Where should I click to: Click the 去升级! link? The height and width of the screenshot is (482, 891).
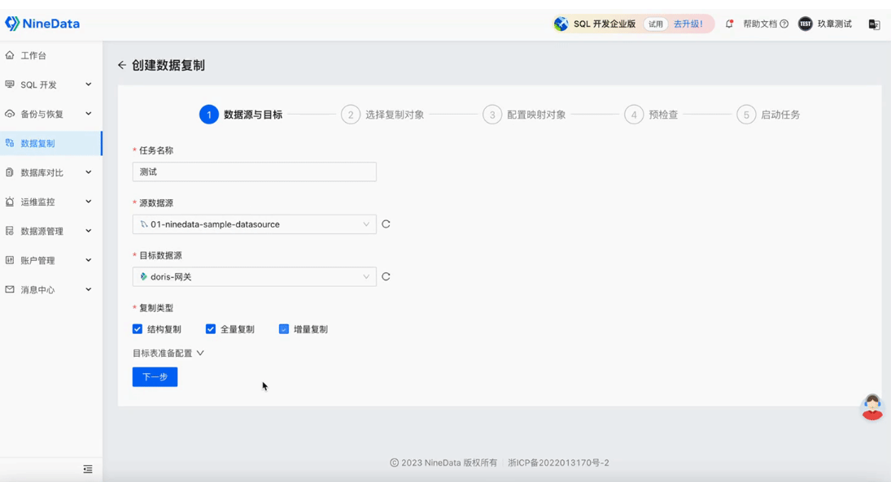[x=688, y=24]
